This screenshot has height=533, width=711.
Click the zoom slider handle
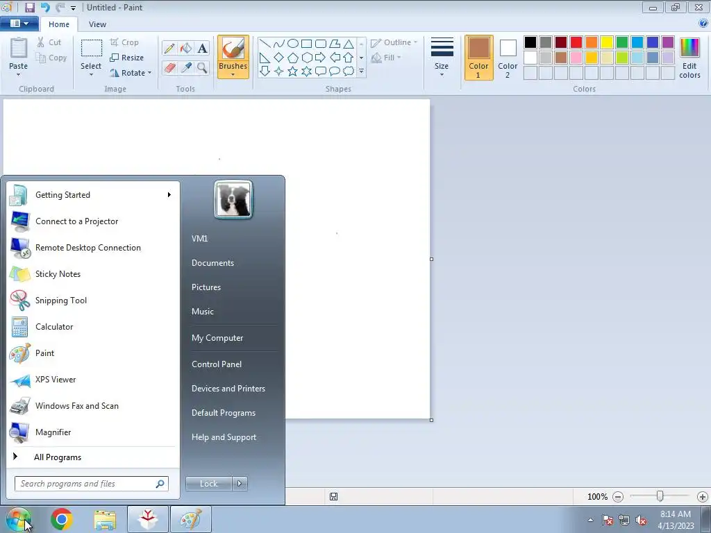[660, 497]
